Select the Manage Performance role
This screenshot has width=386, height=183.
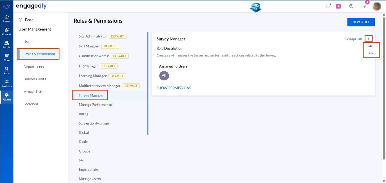click(95, 105)
